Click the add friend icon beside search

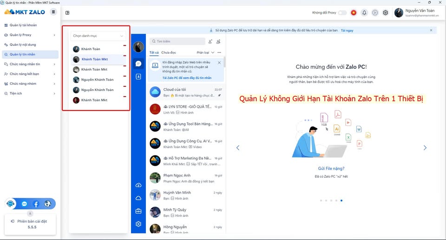click(x=210, y=41)
